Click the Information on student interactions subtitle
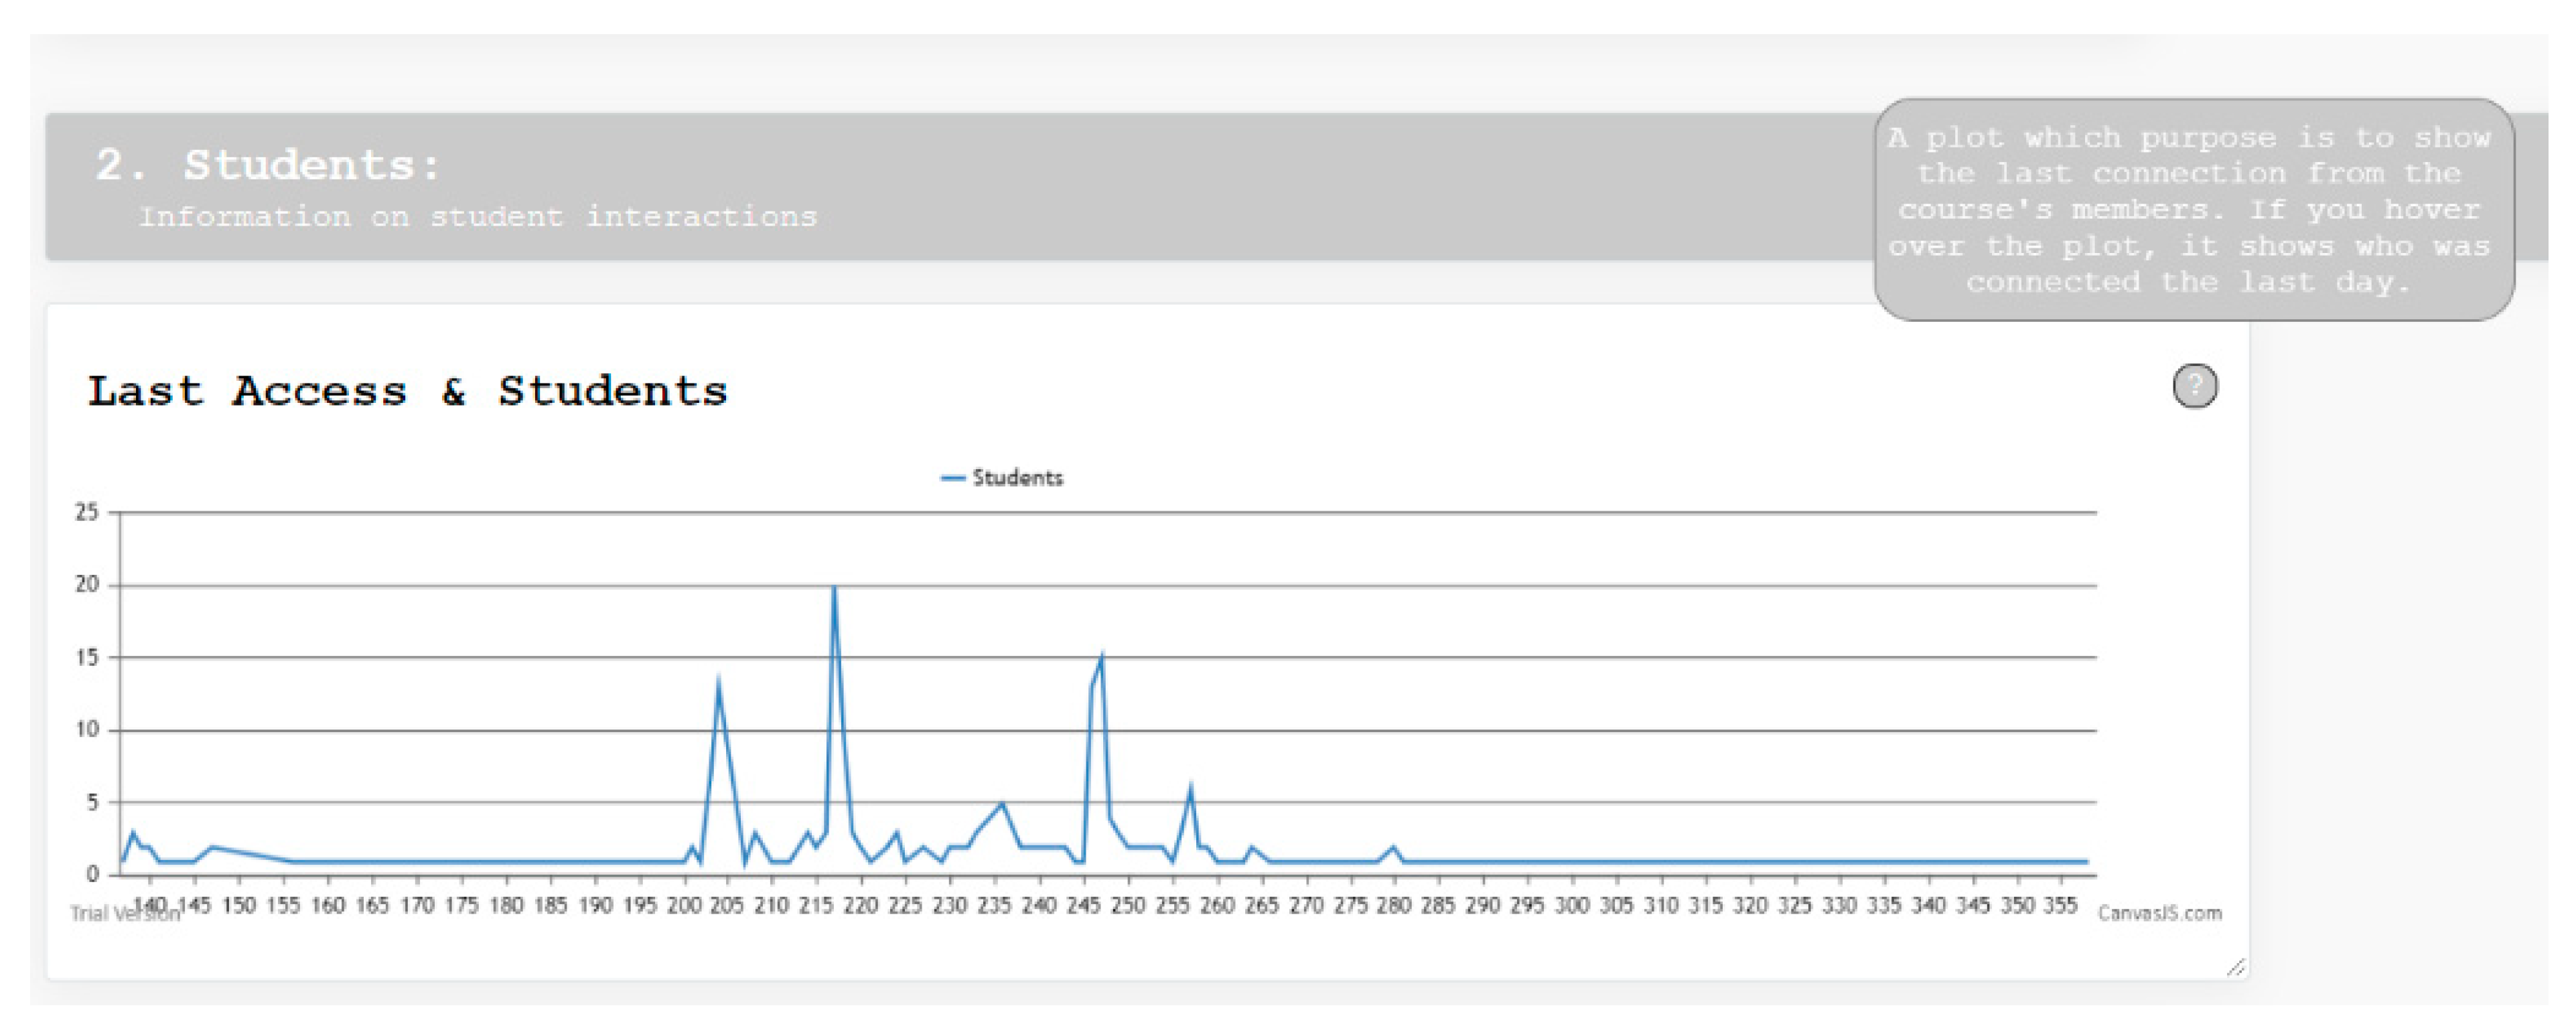The image size is (2576, 1026). pyautogui.click(x=477, y=217)
